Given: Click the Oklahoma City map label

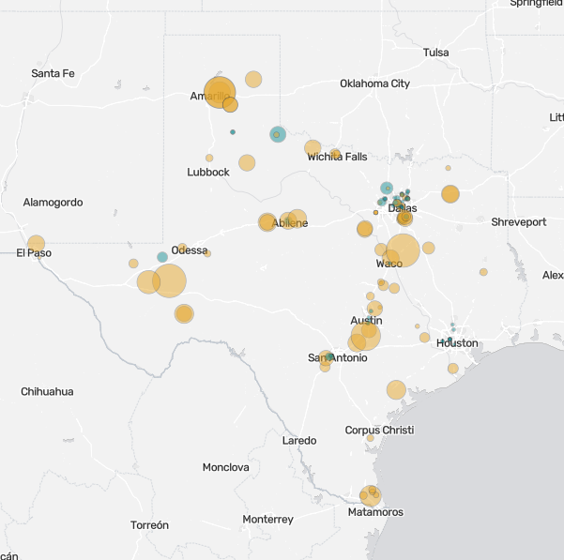Looking at the screenshot, I should 374,83.
